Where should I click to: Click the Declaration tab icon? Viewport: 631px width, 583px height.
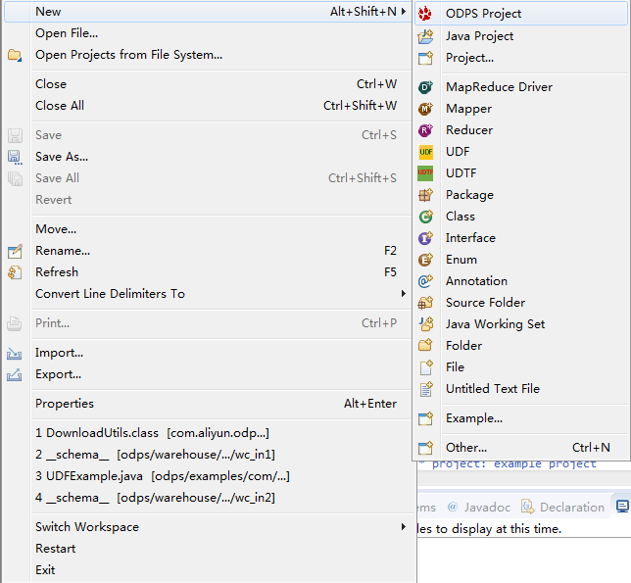pos(527,507)
